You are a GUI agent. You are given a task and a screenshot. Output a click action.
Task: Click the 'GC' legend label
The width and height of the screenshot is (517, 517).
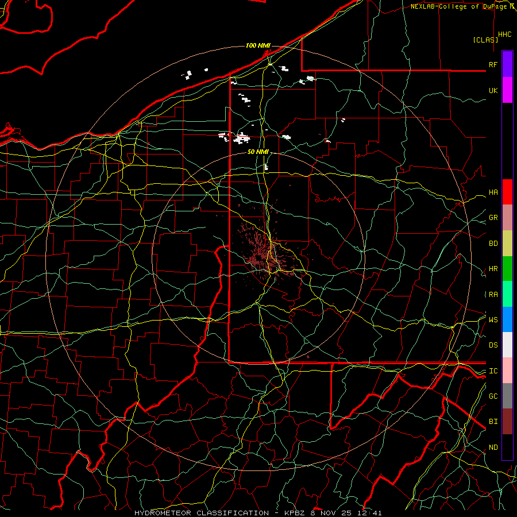493,396
